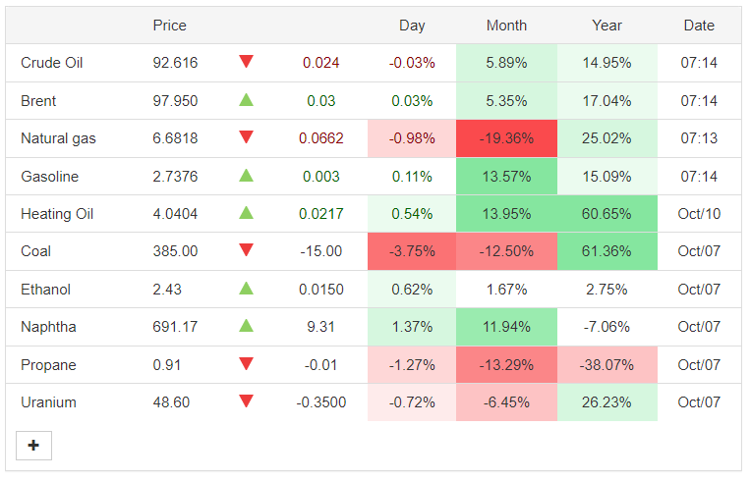
Task: Click the green up arrow for Ethanol
Action: pyautogui.click(x=246, y=288)
